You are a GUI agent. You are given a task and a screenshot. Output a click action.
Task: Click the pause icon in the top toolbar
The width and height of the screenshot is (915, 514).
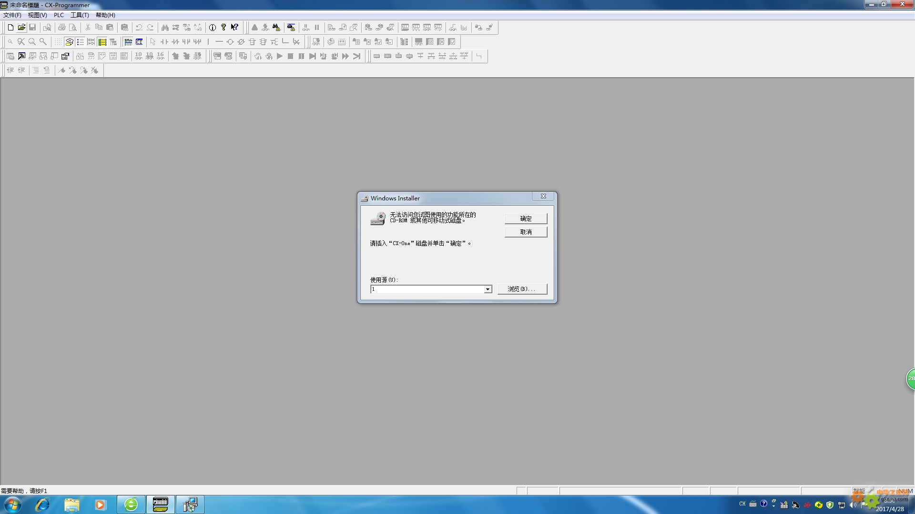point(317,28)
